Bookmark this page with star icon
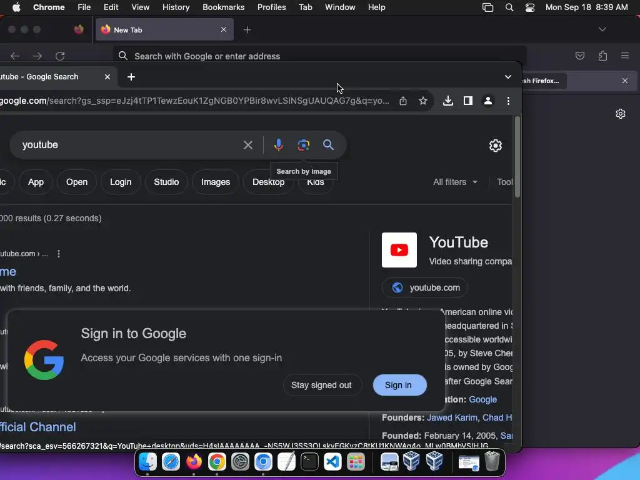Viewport: 640px width, 480px height. click(423, 101)
